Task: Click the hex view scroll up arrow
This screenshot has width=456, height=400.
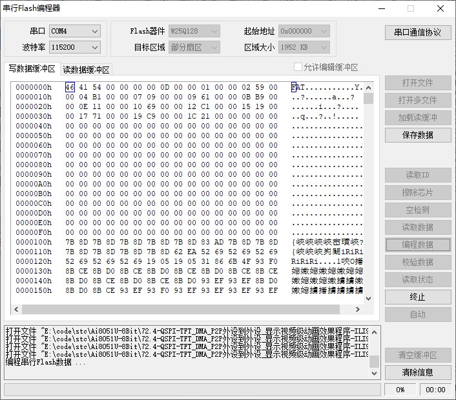Action: tap(368, 88)
